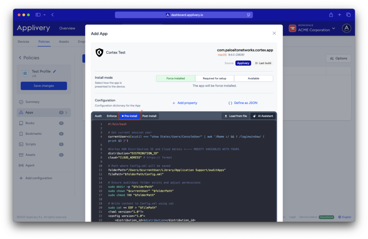Click the Test Profile shield icon
The image size is (368, 239).
[26, 73]
